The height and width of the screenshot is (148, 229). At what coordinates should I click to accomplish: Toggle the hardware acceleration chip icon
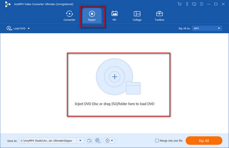click(97, 141)
